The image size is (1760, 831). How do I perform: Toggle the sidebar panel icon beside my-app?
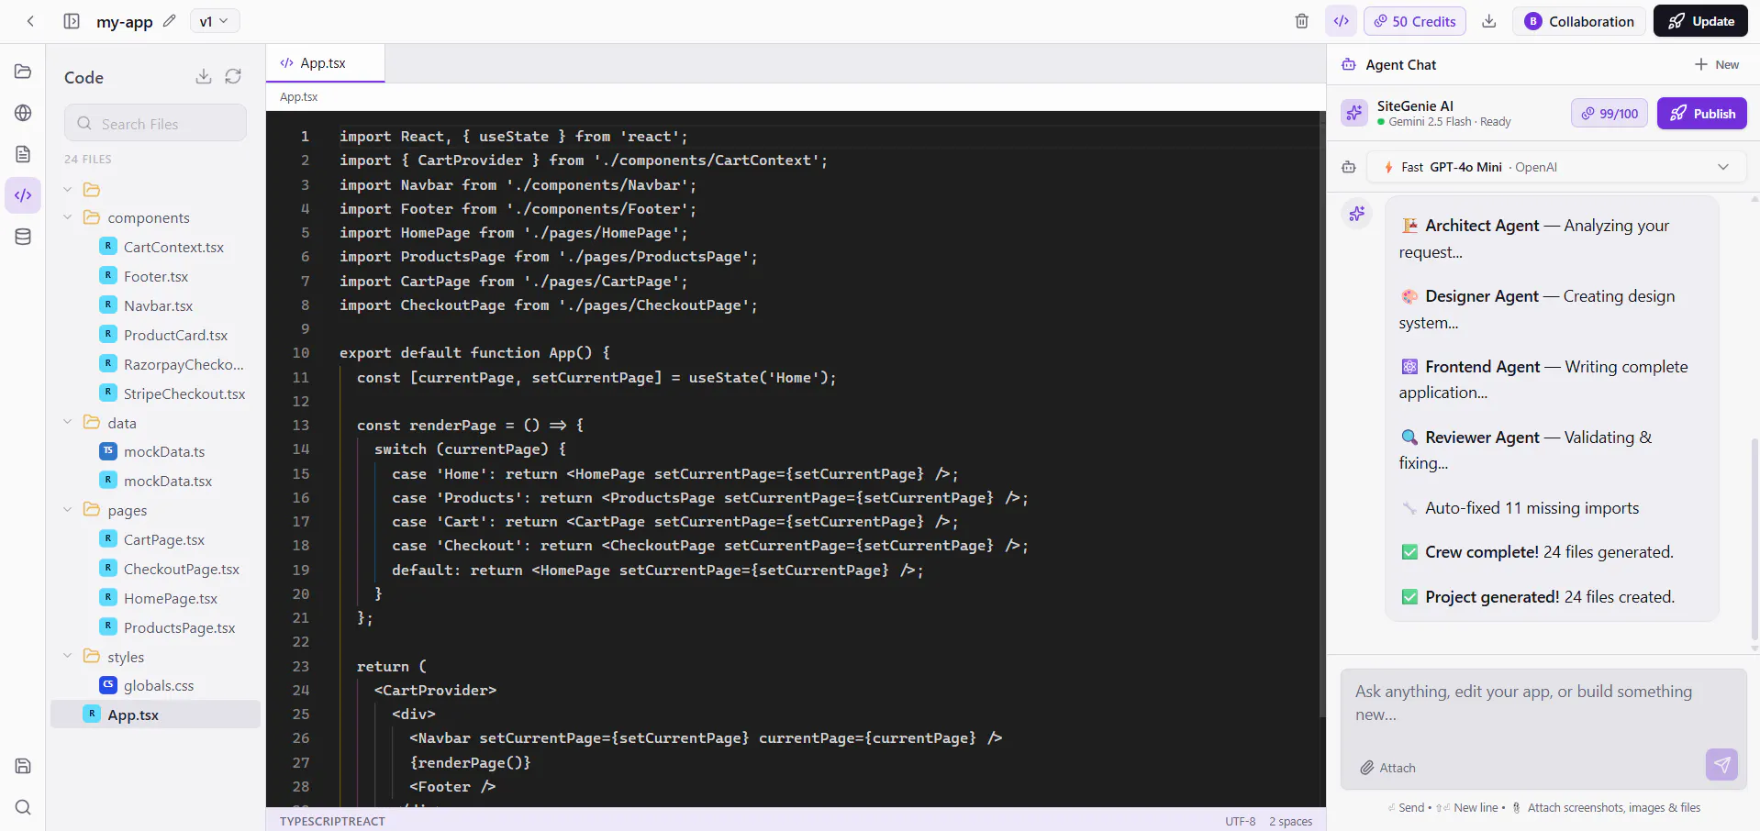tap(72, 21)
